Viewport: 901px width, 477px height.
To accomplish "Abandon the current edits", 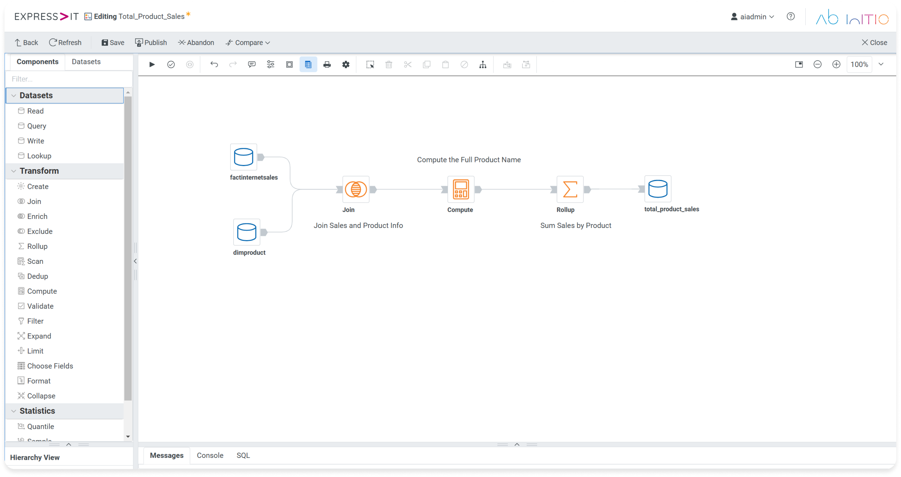I will click(196, 43).
